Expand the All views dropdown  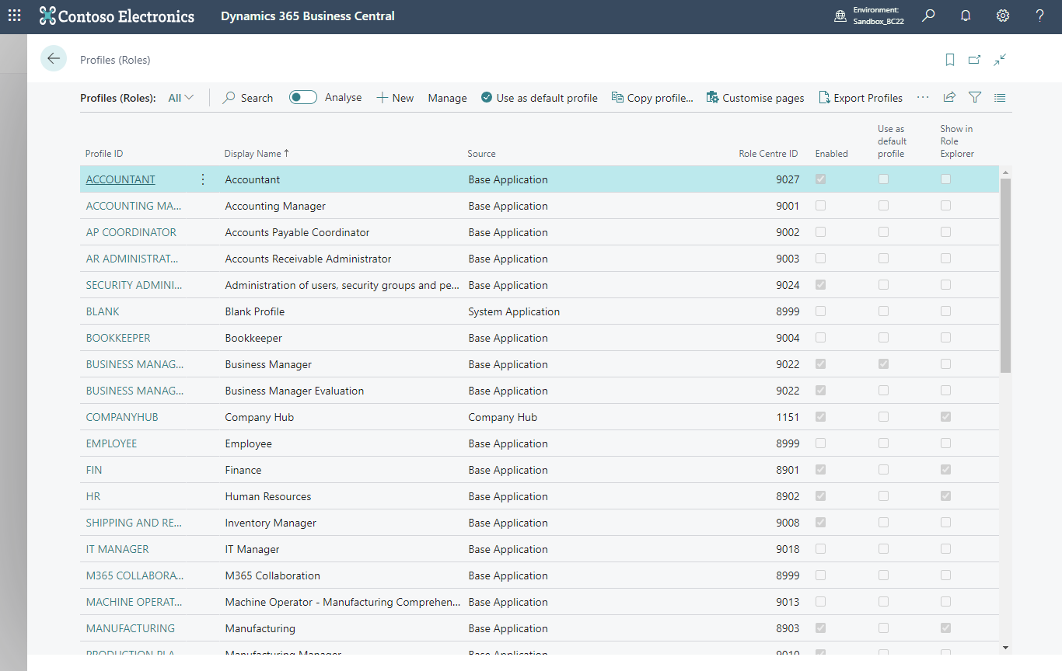point(181,98)
